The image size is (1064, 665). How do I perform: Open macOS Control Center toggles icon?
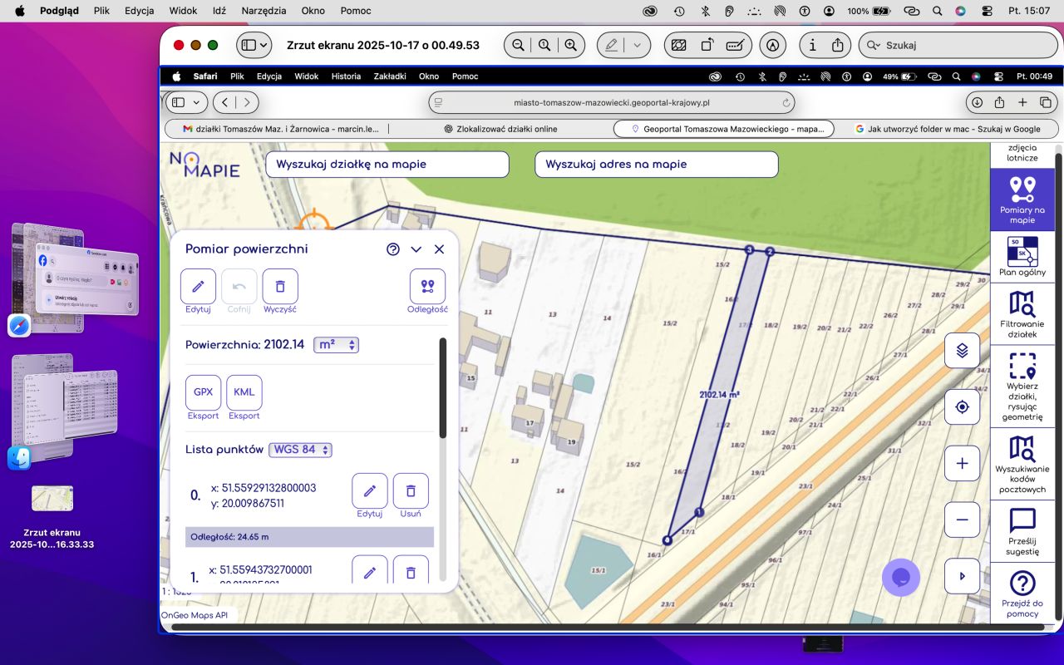987,11
